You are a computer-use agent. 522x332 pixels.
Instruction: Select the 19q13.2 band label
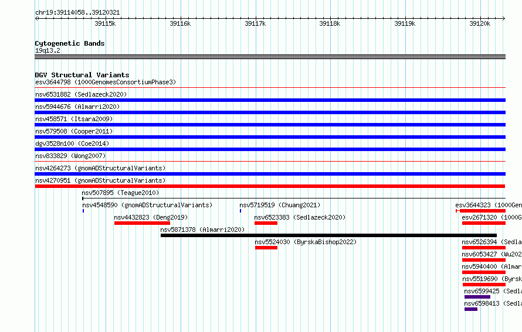click(48, 50)
